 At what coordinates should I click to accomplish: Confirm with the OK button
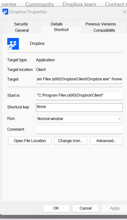pyautogui.click(x=56, y=208)
